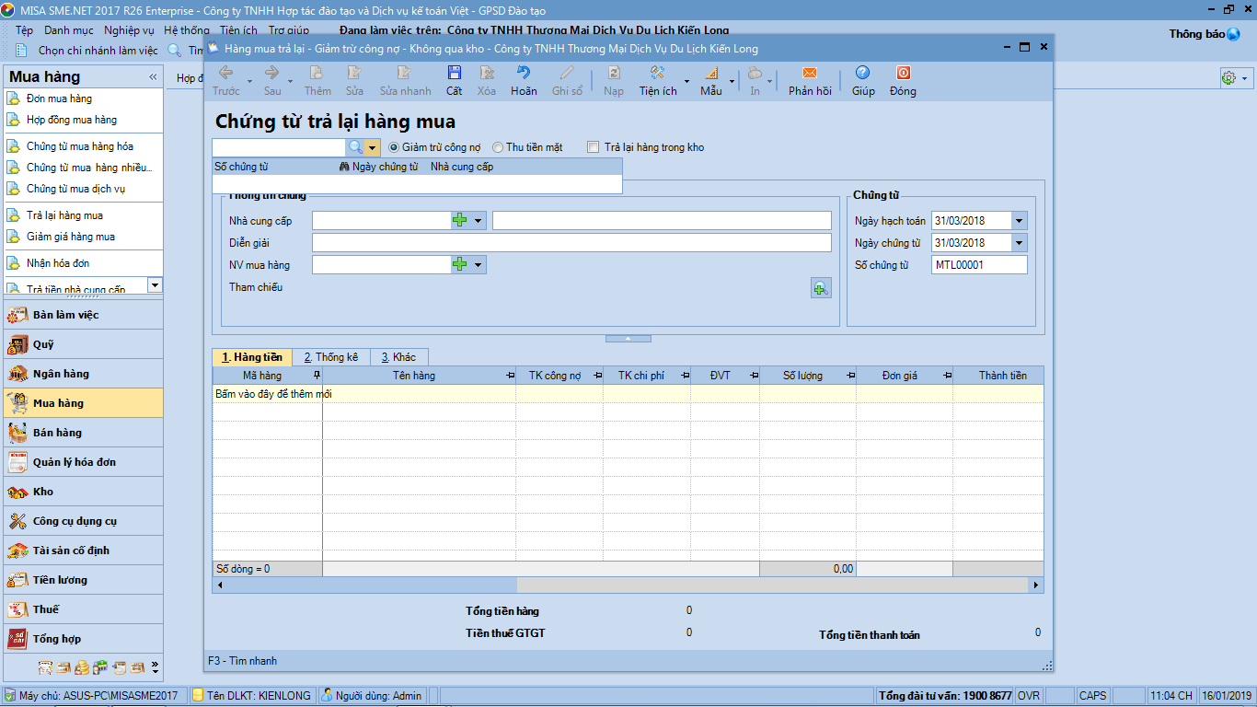The width and height of the screenshot is (1257, 707).
Task: Add new purchasing employee with green plus
Action: click(460, 265)
